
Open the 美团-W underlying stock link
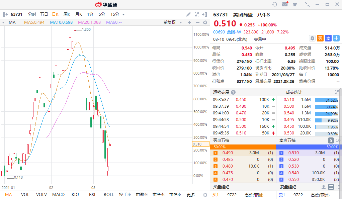click(x=234, y=32)
